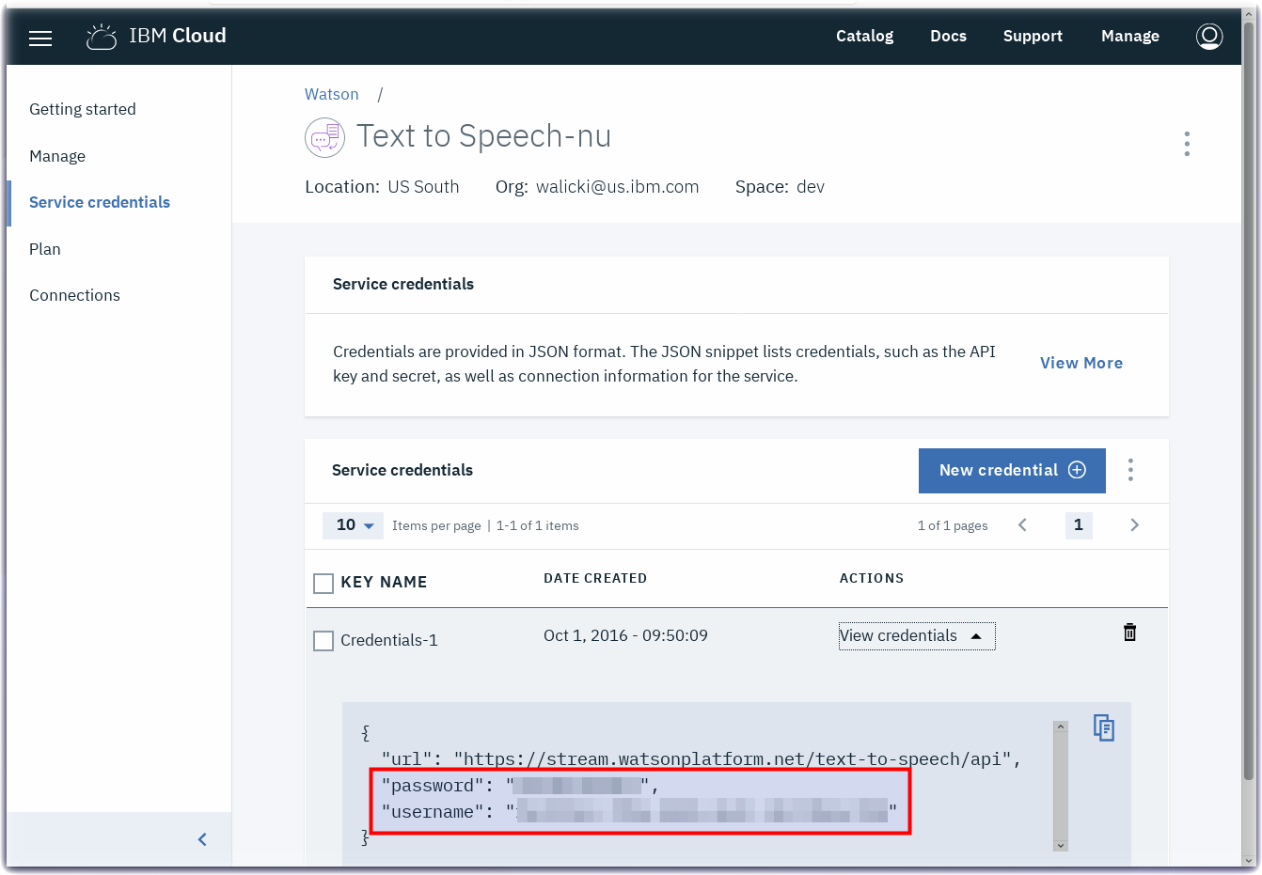The height and width of the screenshot is (875, 1262).
Task: Click page number 1 field
Action: 1079,524
